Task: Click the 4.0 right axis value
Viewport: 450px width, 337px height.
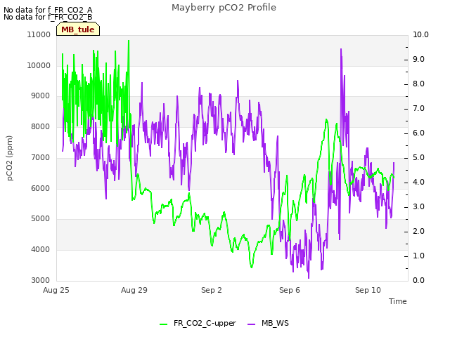Action: click(418, 183)
